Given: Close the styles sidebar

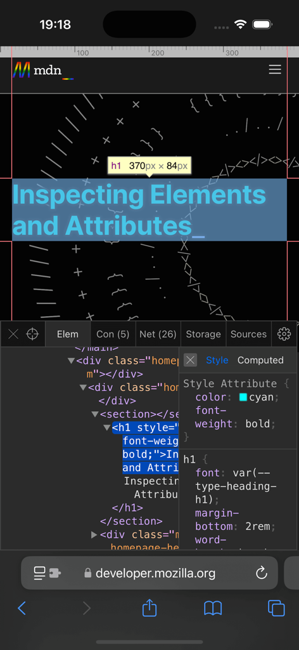Looking at the screenshot, I should pyautogui.click(x=190, y=361).
